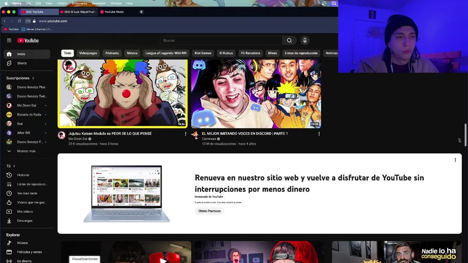The height and width of the screenshot is (263, 468).
Task: Click Me Dicen Dai channel avatar by video
Action: 61,135
